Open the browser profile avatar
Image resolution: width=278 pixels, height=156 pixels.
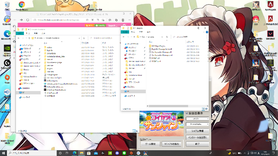123,20
